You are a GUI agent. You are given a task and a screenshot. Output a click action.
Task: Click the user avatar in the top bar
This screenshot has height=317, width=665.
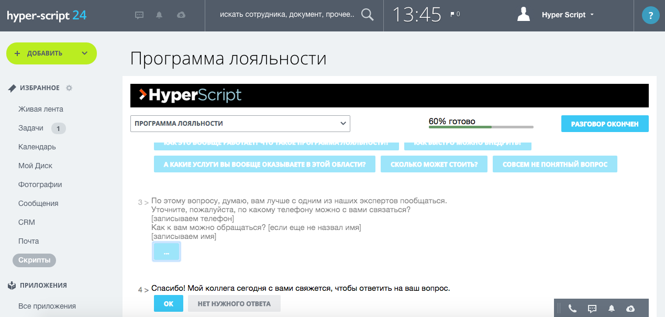(x=523, y=14)
